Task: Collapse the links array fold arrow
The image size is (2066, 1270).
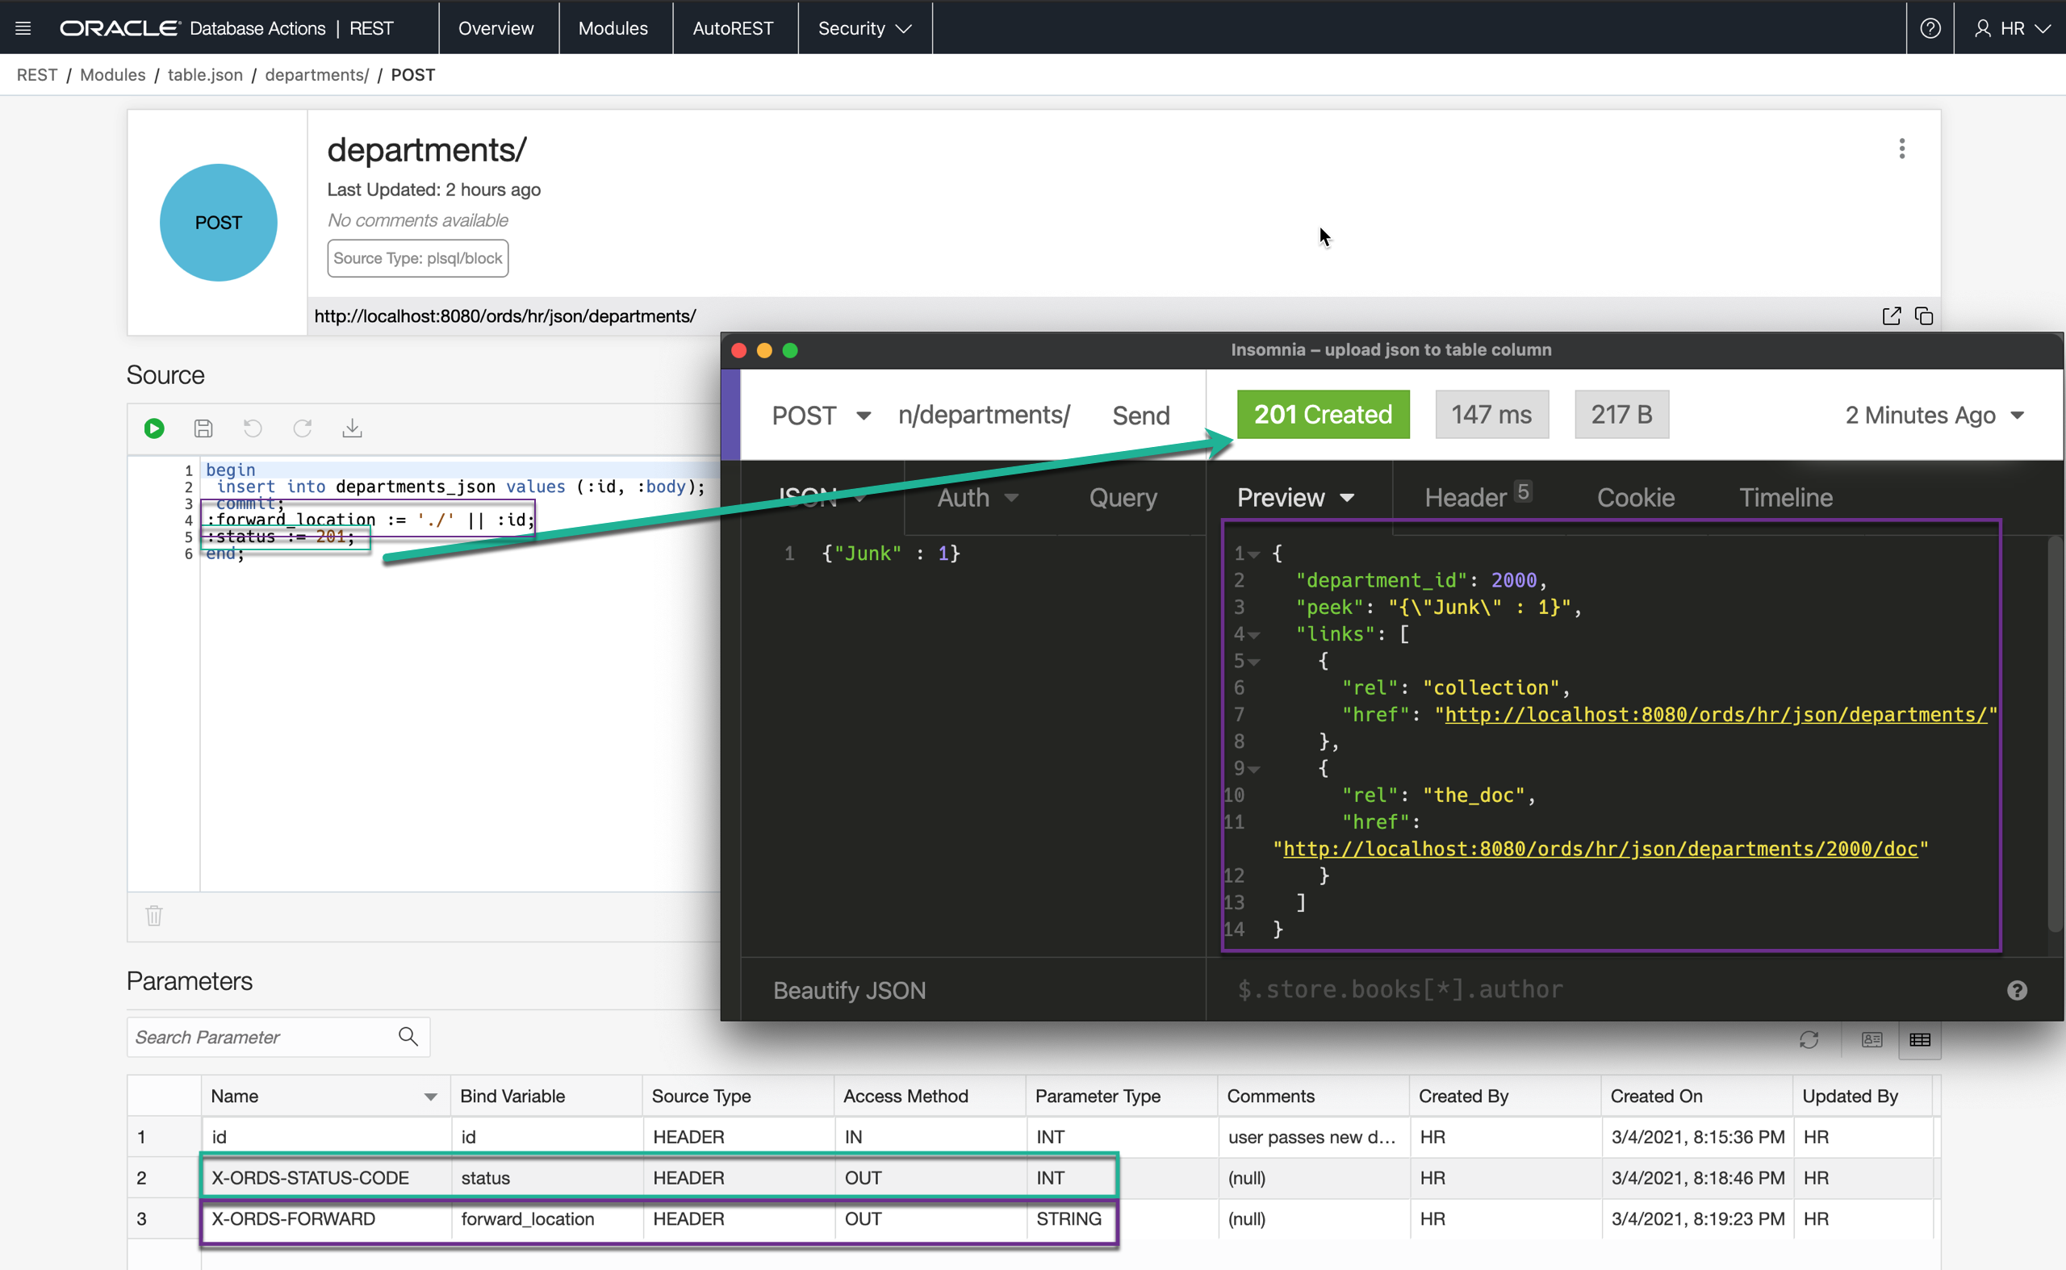Action: 1253,635
